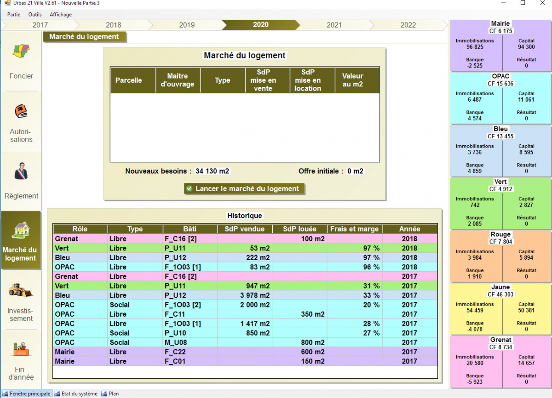Open the Foncier map icon
This screenshot has height=398, width=552.
click(x=21, y=51)
